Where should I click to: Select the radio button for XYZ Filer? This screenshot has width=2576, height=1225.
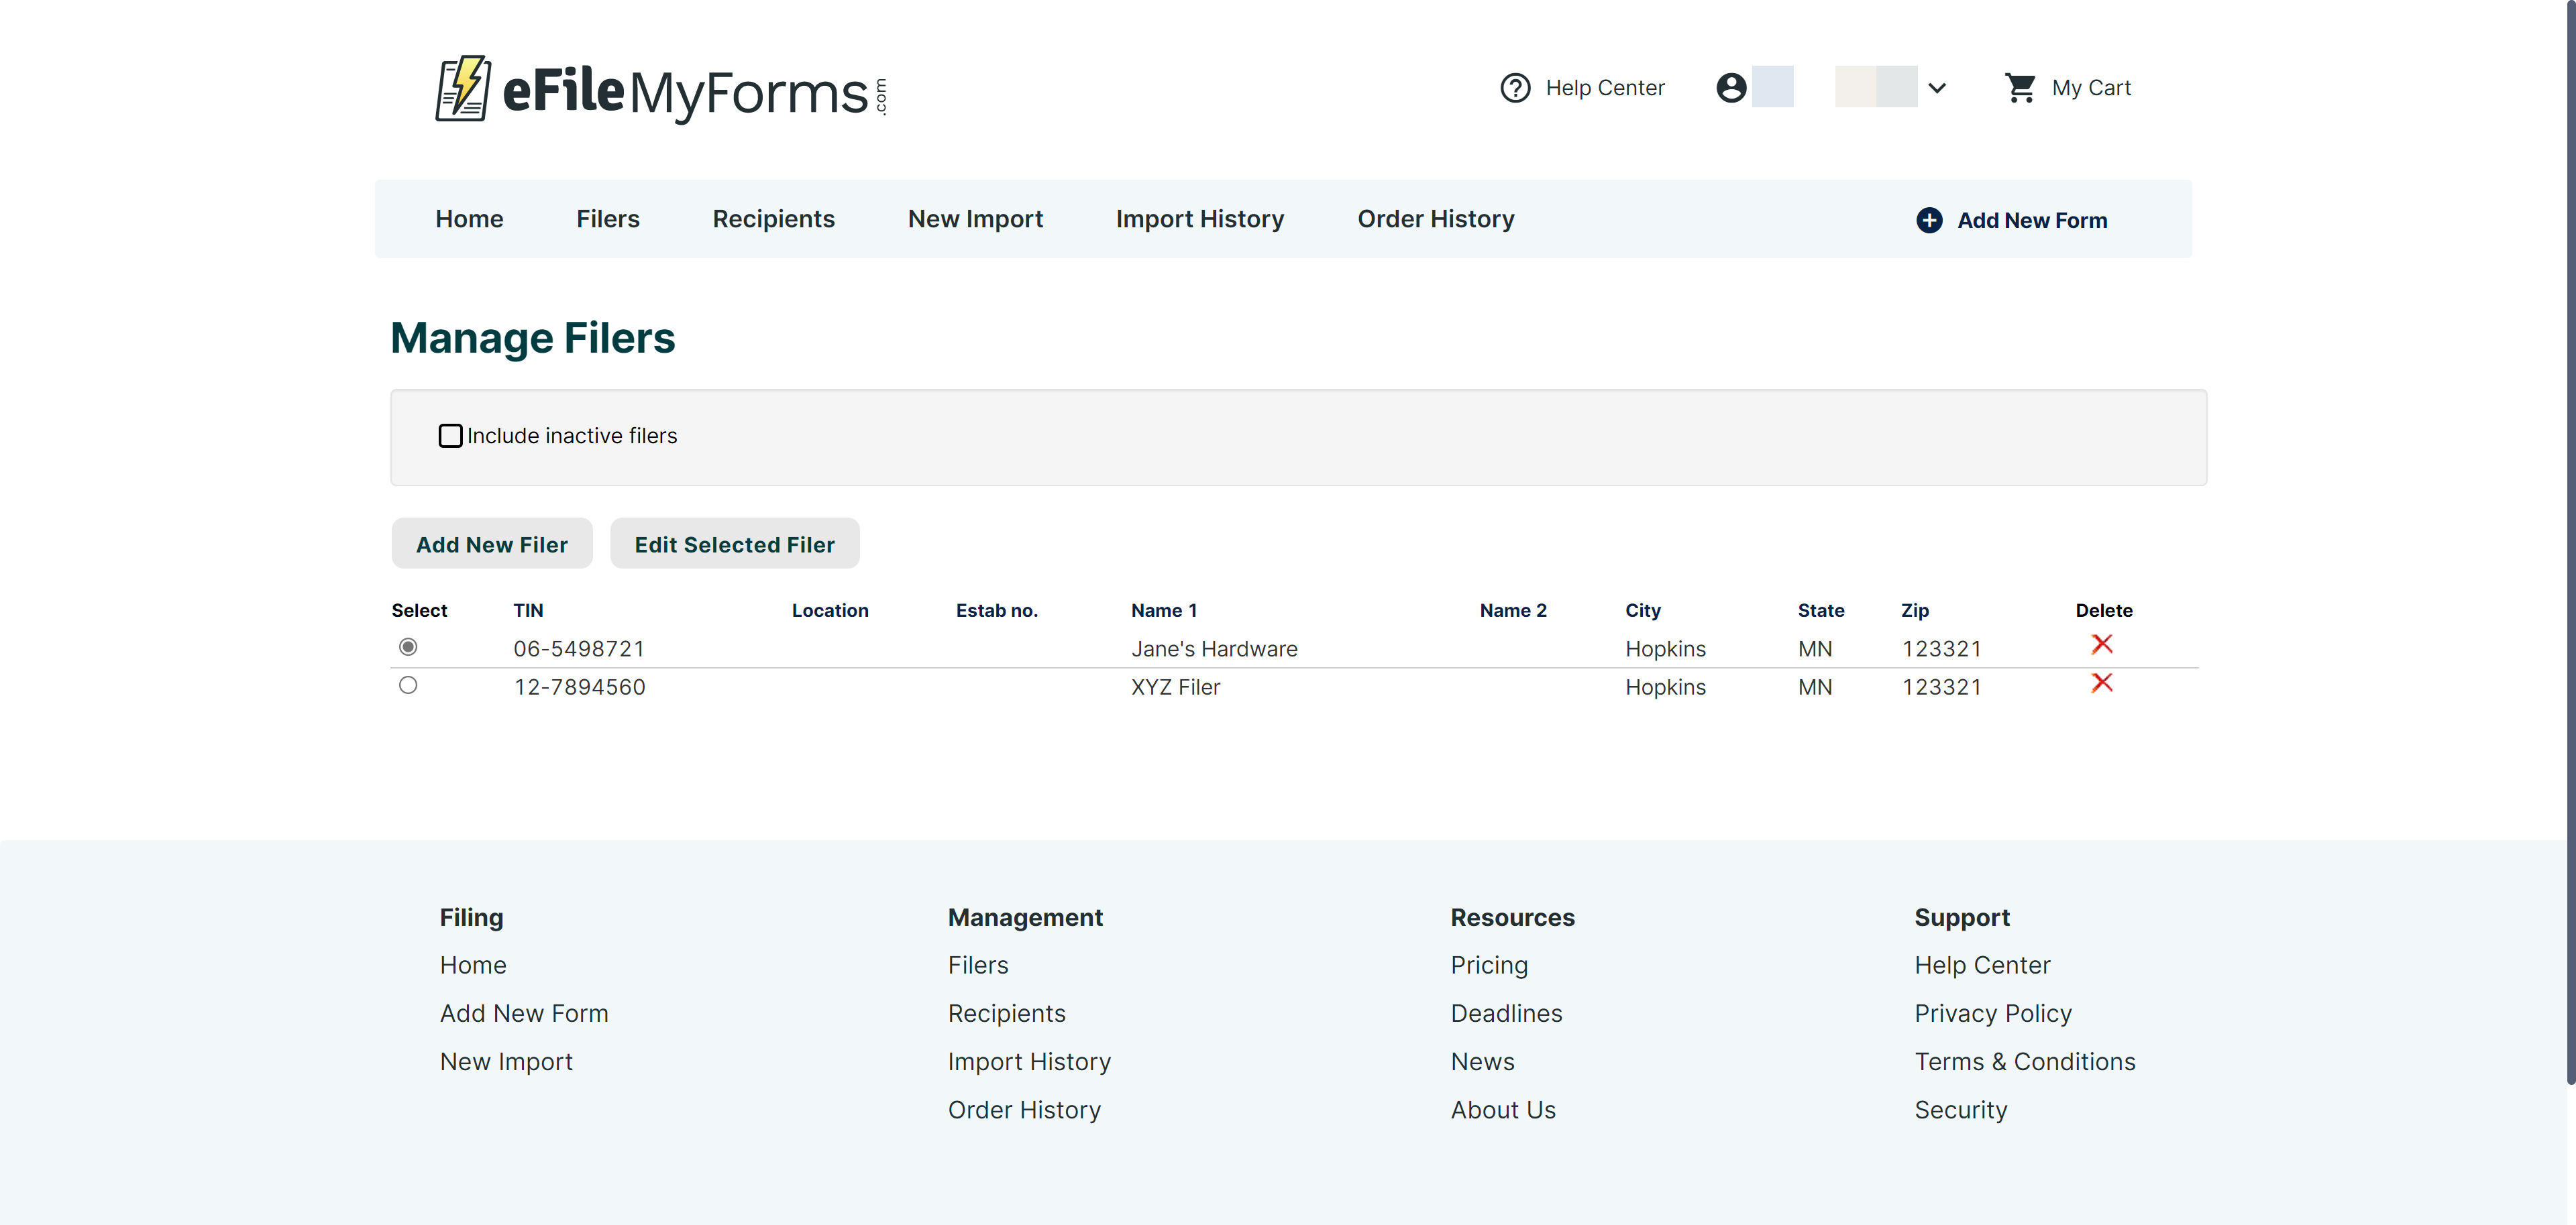coord(408,685)
